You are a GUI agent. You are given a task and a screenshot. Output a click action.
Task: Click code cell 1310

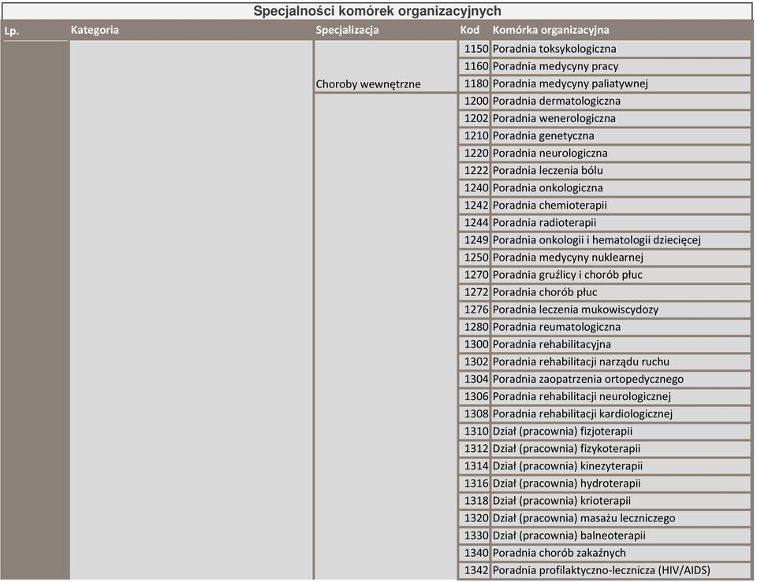click(x=474, y=431)
